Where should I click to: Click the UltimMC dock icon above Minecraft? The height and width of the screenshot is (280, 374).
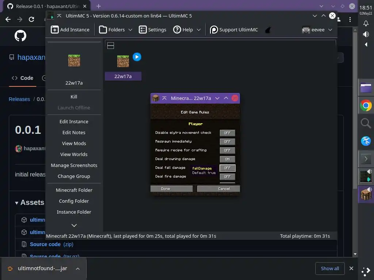(366, 176)
